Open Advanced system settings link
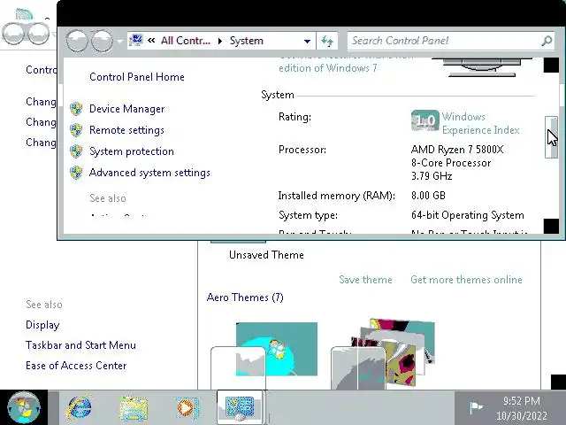Screen dimensions: 566x425 149,173
